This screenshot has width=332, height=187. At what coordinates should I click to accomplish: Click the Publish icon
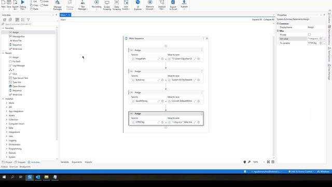click(184, 2)
